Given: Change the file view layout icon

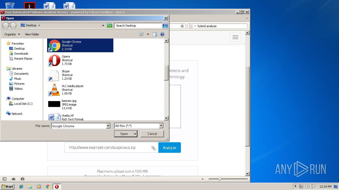Looking at the screenshot, I should pyautogui.click(x=141, y=34).
